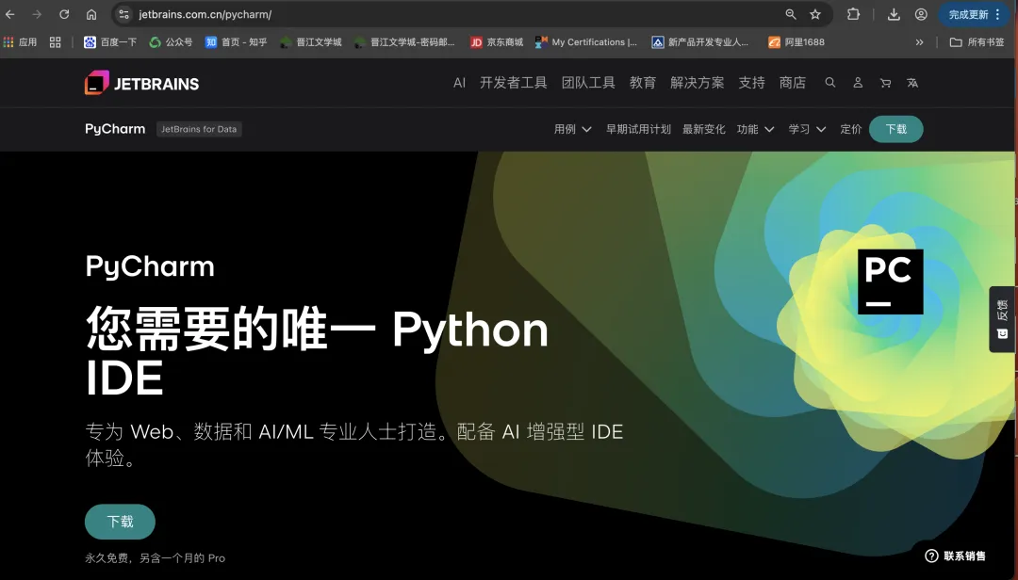This screenshot has width=1018, height=580.
Task: Click the 永久免费，另含一个月的 Pro text
Action: (156, 558)
